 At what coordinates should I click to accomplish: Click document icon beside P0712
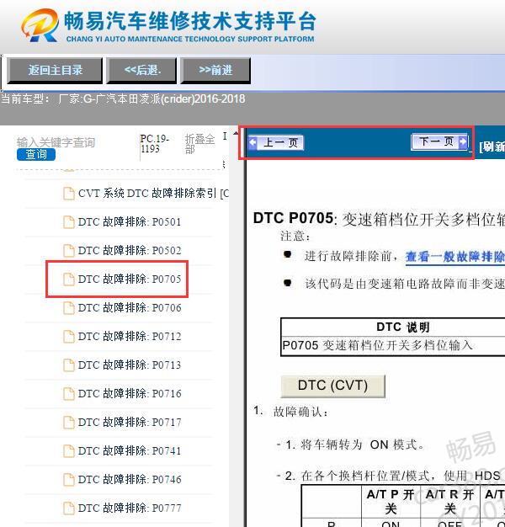(x=69, y=337)
